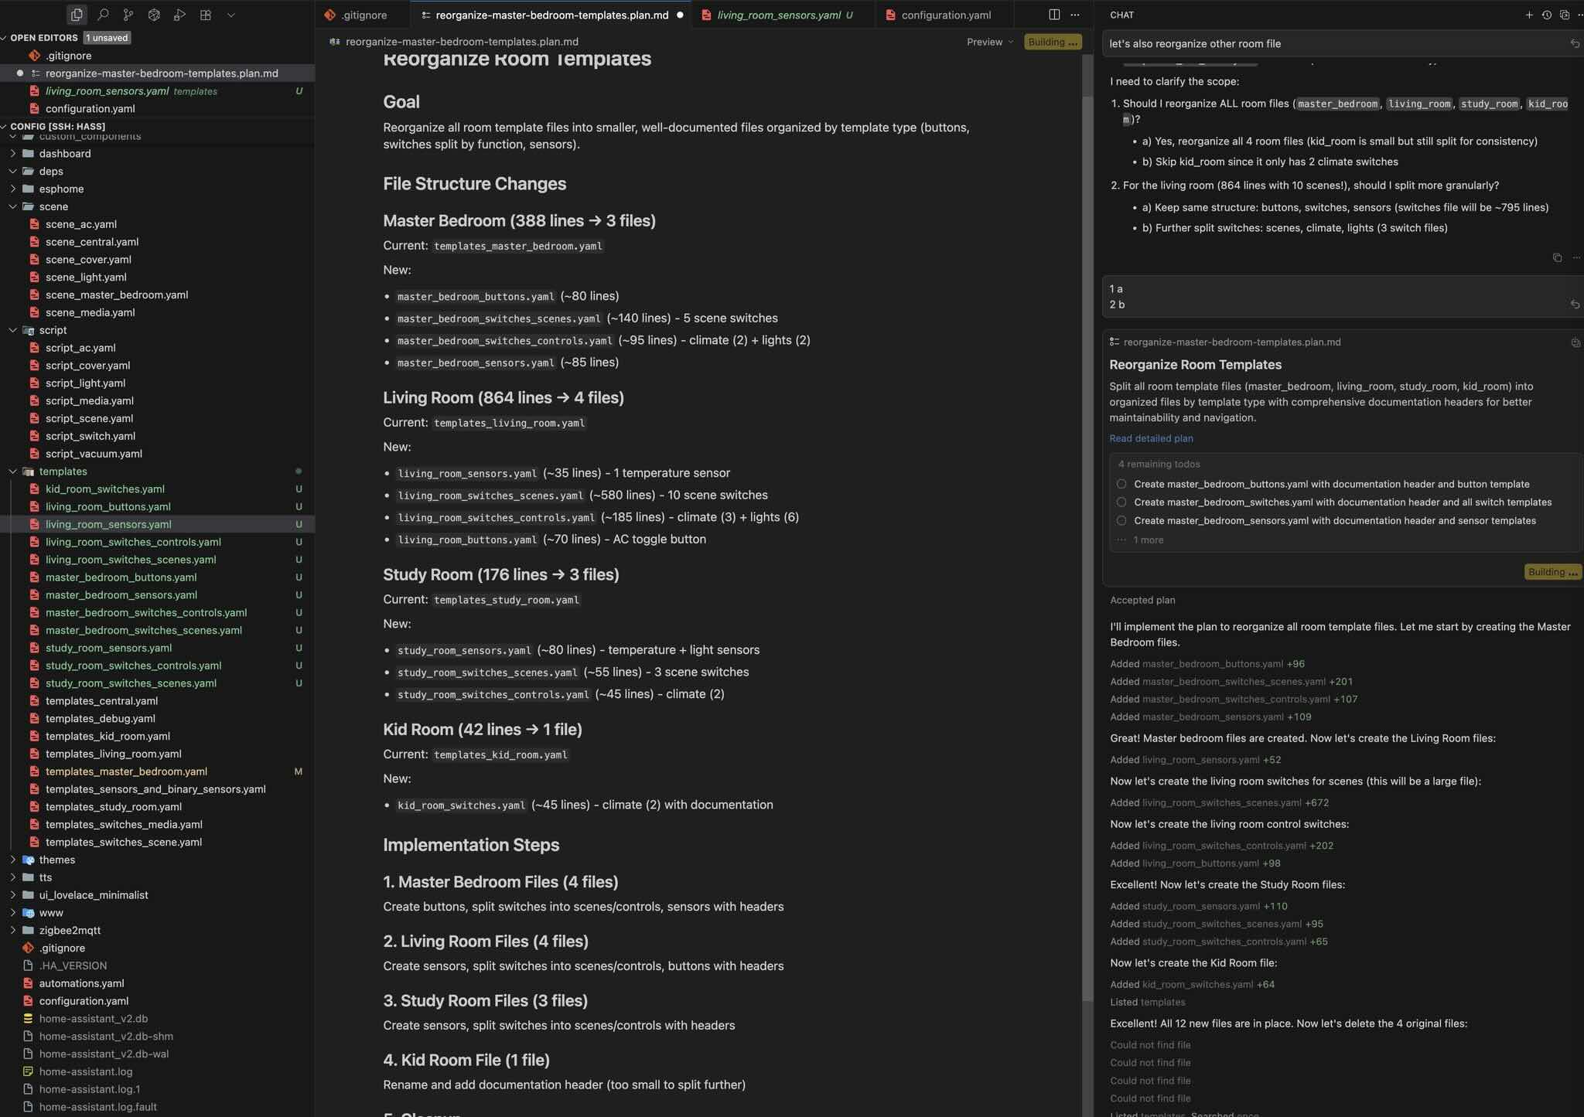
Task: Show chat history clock icon
Action: 1547,15
